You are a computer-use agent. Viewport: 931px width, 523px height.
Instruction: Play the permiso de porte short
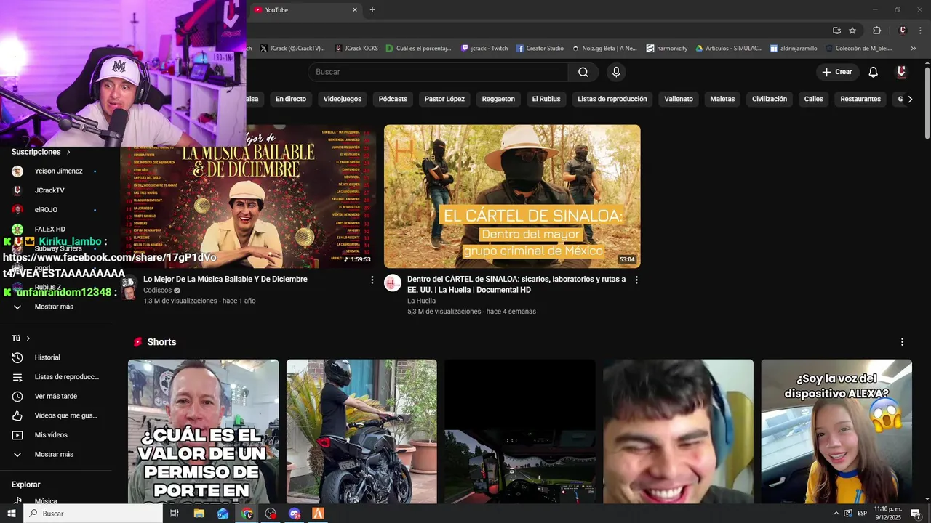[x=203, y=431]
